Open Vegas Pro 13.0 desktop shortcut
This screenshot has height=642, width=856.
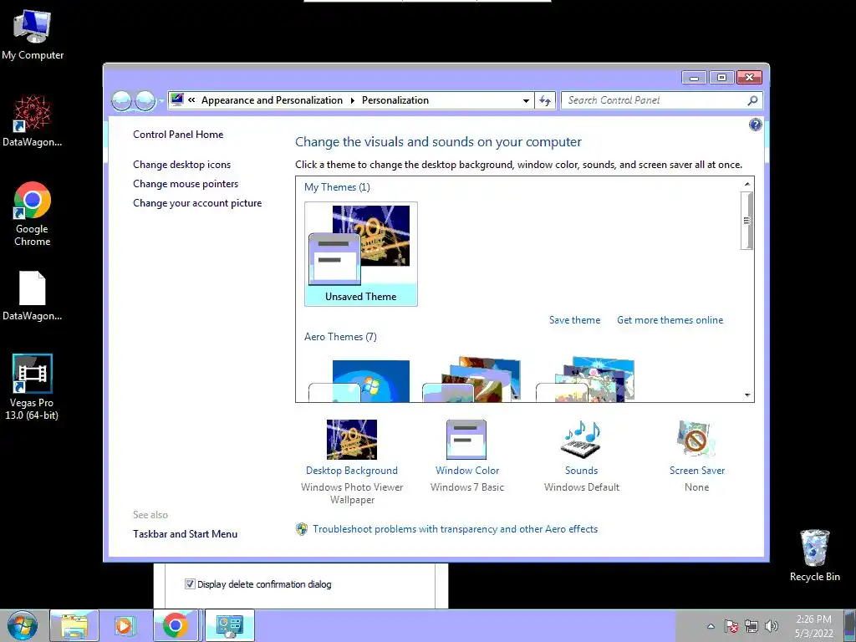33,386
